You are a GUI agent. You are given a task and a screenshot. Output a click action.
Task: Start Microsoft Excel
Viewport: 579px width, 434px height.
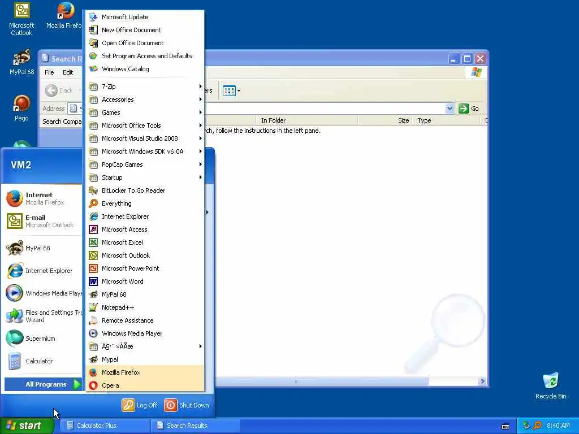(x=145, y=242)
